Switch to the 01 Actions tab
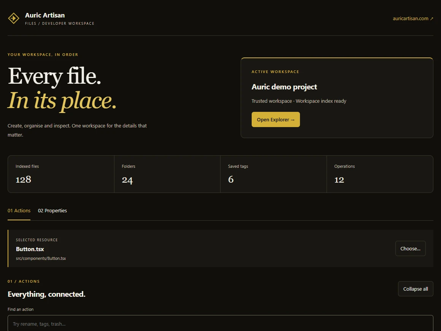441x331 pixels. pyautogui.click(x=19, y=210)
